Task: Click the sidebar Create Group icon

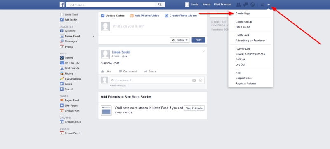Action: [x=61, y=122]
